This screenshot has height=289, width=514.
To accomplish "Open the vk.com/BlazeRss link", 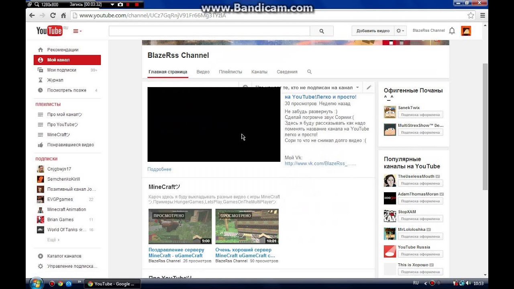I will [320, 163].
